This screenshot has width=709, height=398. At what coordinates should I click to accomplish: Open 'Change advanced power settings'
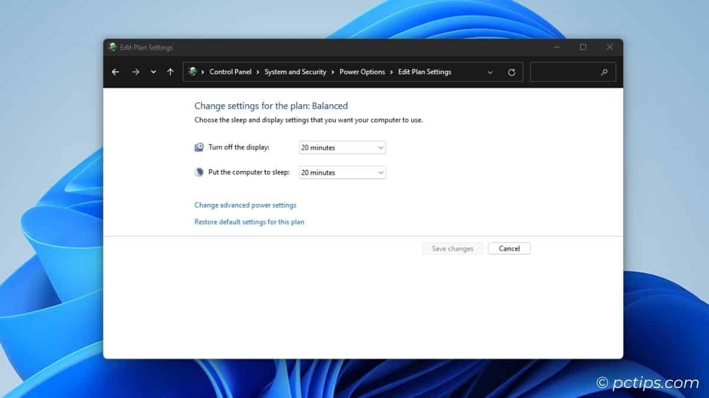[245, 205]
